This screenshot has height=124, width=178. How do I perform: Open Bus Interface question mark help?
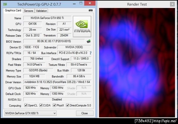click(x=90, y=53)
